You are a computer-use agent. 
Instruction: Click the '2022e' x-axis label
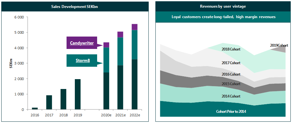134,115
